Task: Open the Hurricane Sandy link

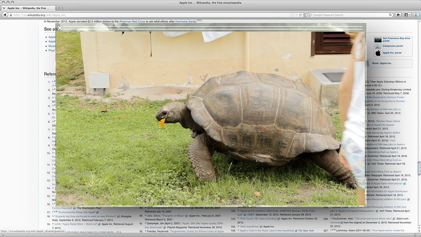Action: coord(185,21)
